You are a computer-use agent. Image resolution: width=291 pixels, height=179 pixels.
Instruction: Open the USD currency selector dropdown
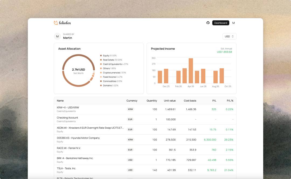[x=229, y=36]
